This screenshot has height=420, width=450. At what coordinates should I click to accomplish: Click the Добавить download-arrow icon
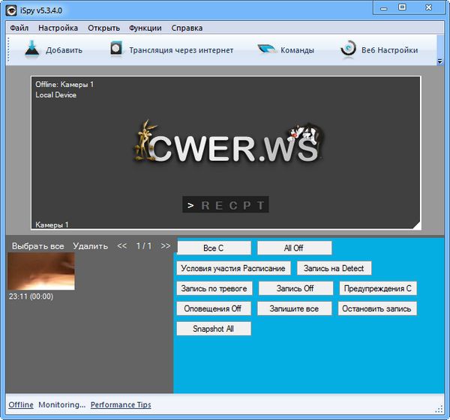tap(31, 49)
